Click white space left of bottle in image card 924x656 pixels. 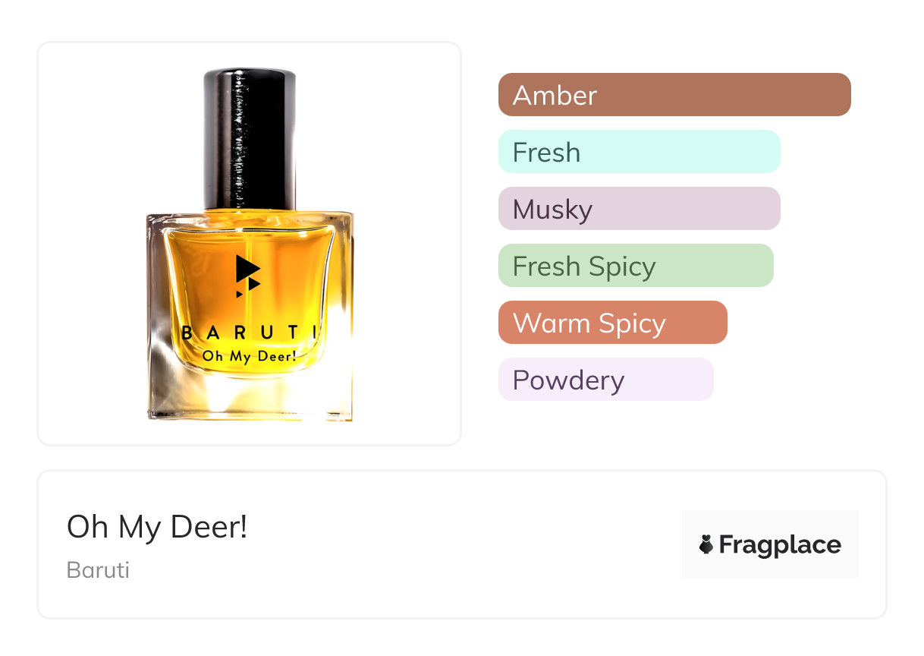91,243
